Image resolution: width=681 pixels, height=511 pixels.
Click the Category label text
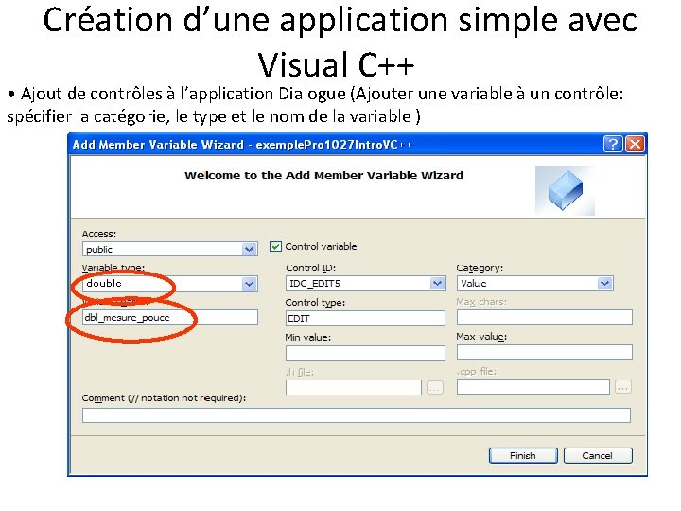pyautogui.click(x=480, y=268)
